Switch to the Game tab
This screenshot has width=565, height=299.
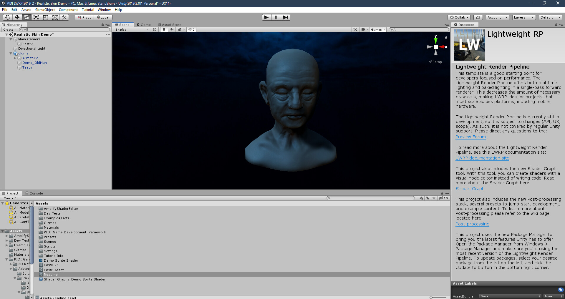click(x=144, y=25)
